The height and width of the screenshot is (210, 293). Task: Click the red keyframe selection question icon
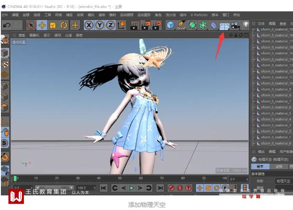188,188
